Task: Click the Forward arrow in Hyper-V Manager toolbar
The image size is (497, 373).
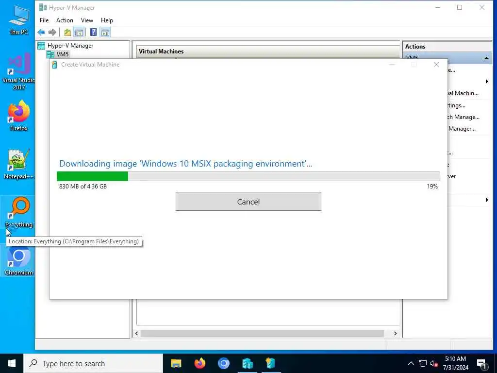Action: [x=52, y=32]
